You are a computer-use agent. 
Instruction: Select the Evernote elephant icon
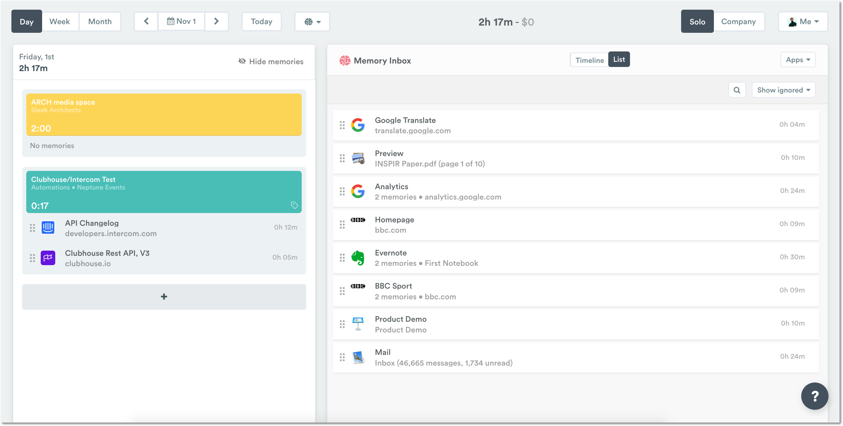pyautogui.click(x=358, y=258)
